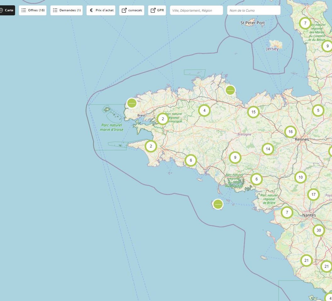Select the green marker on Belle-Île island
Viewport: 332px width, 301px height.
click(218, 205)
